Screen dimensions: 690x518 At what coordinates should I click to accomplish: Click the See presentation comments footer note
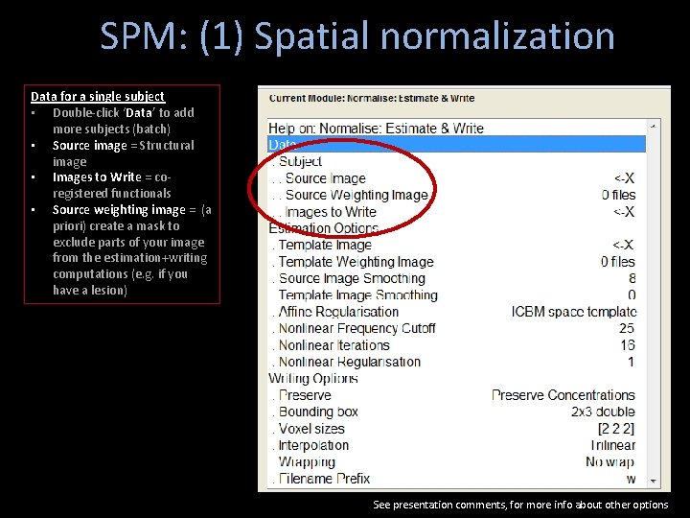[520, 505]
